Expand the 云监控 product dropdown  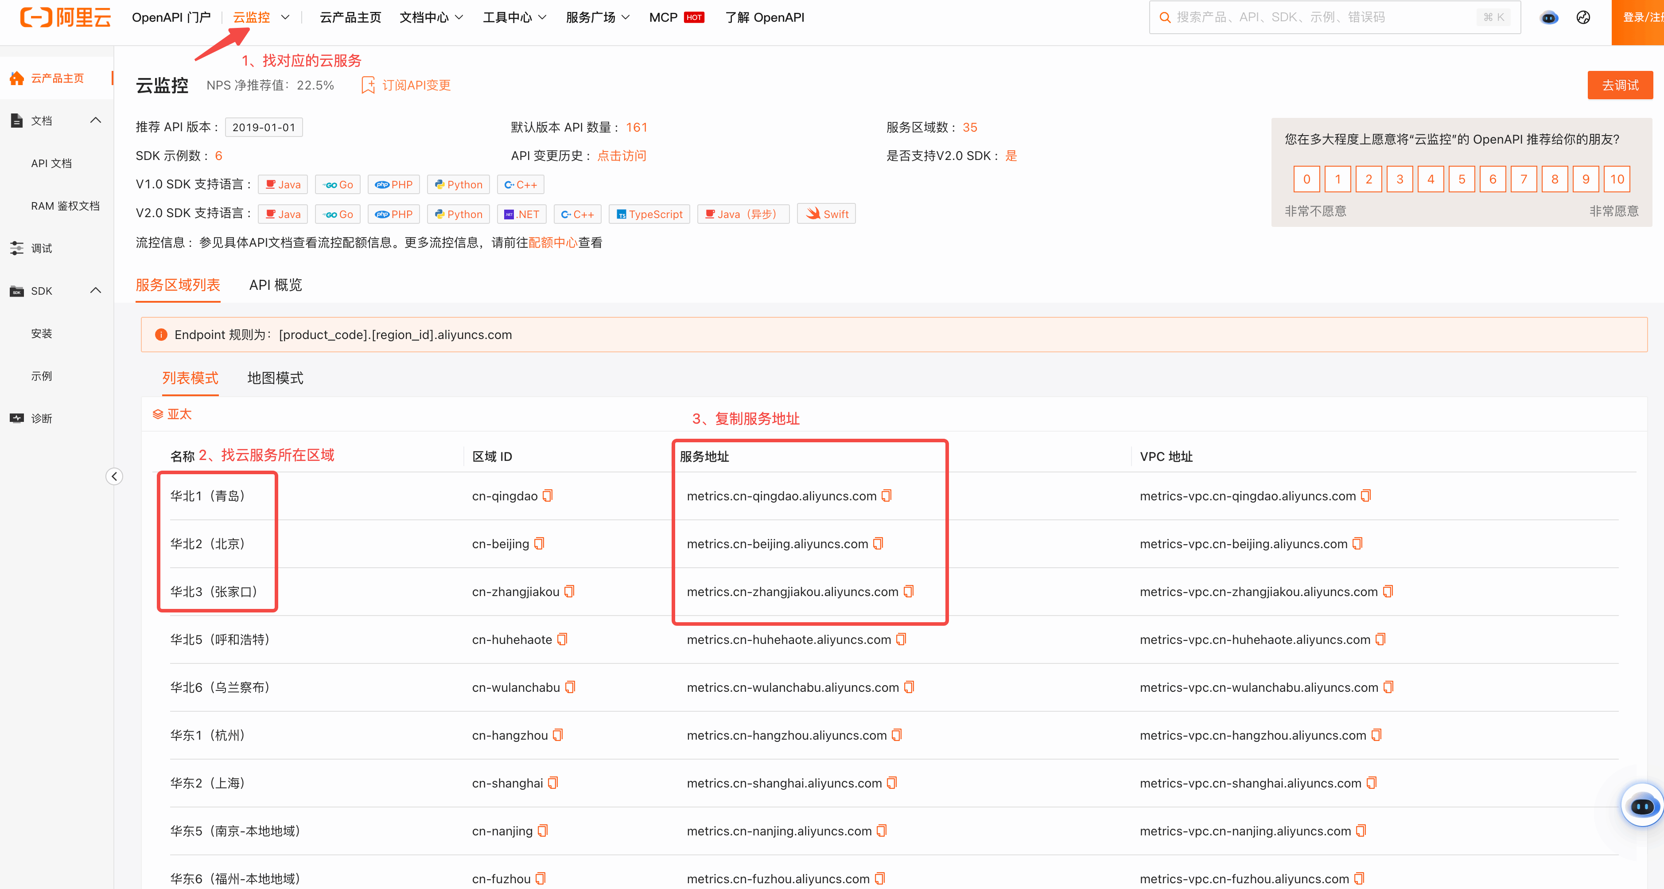pyautogui.click(x=285, y=17)
